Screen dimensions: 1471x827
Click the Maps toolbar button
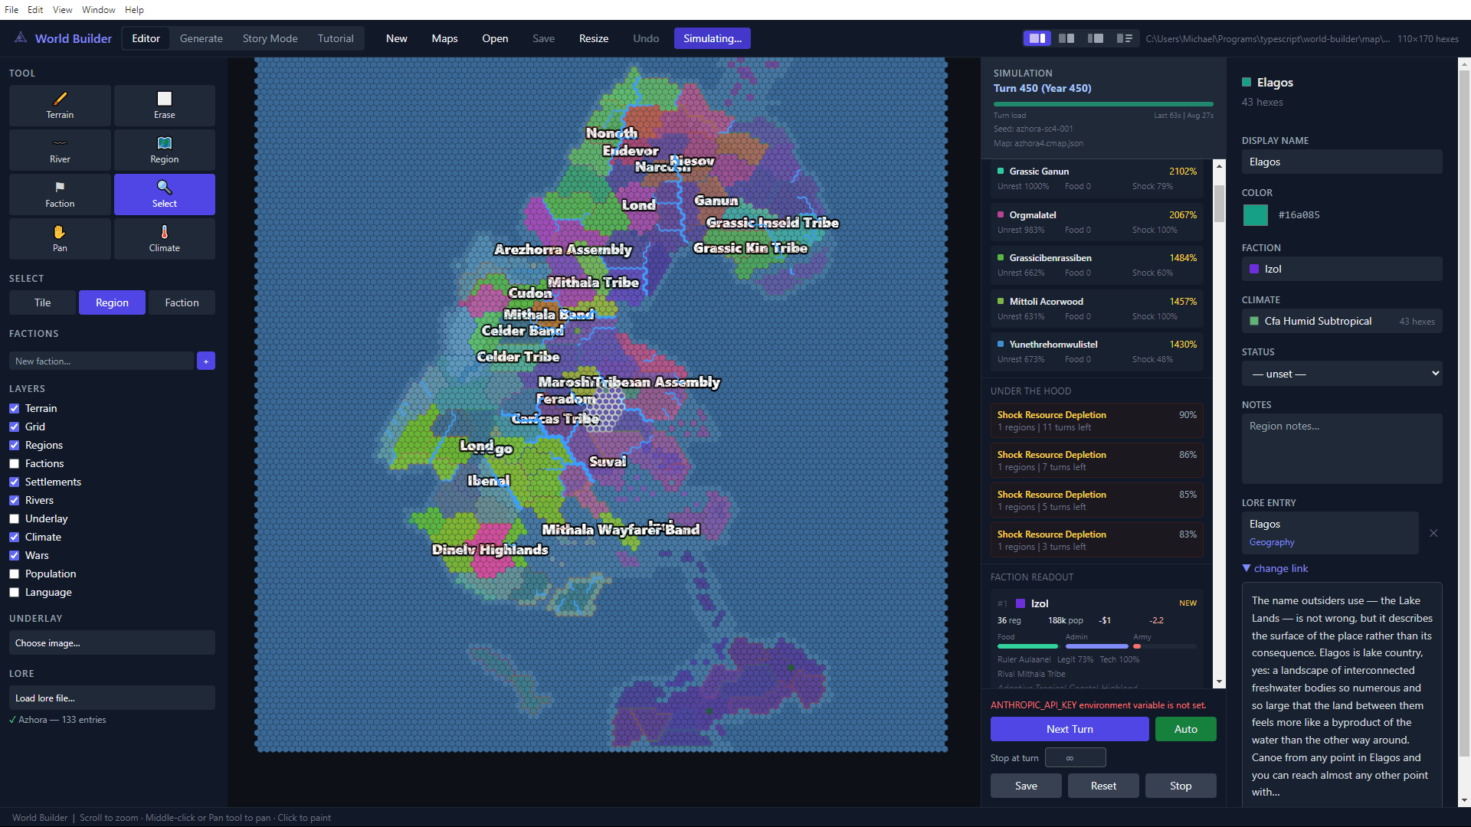point(444,38)
